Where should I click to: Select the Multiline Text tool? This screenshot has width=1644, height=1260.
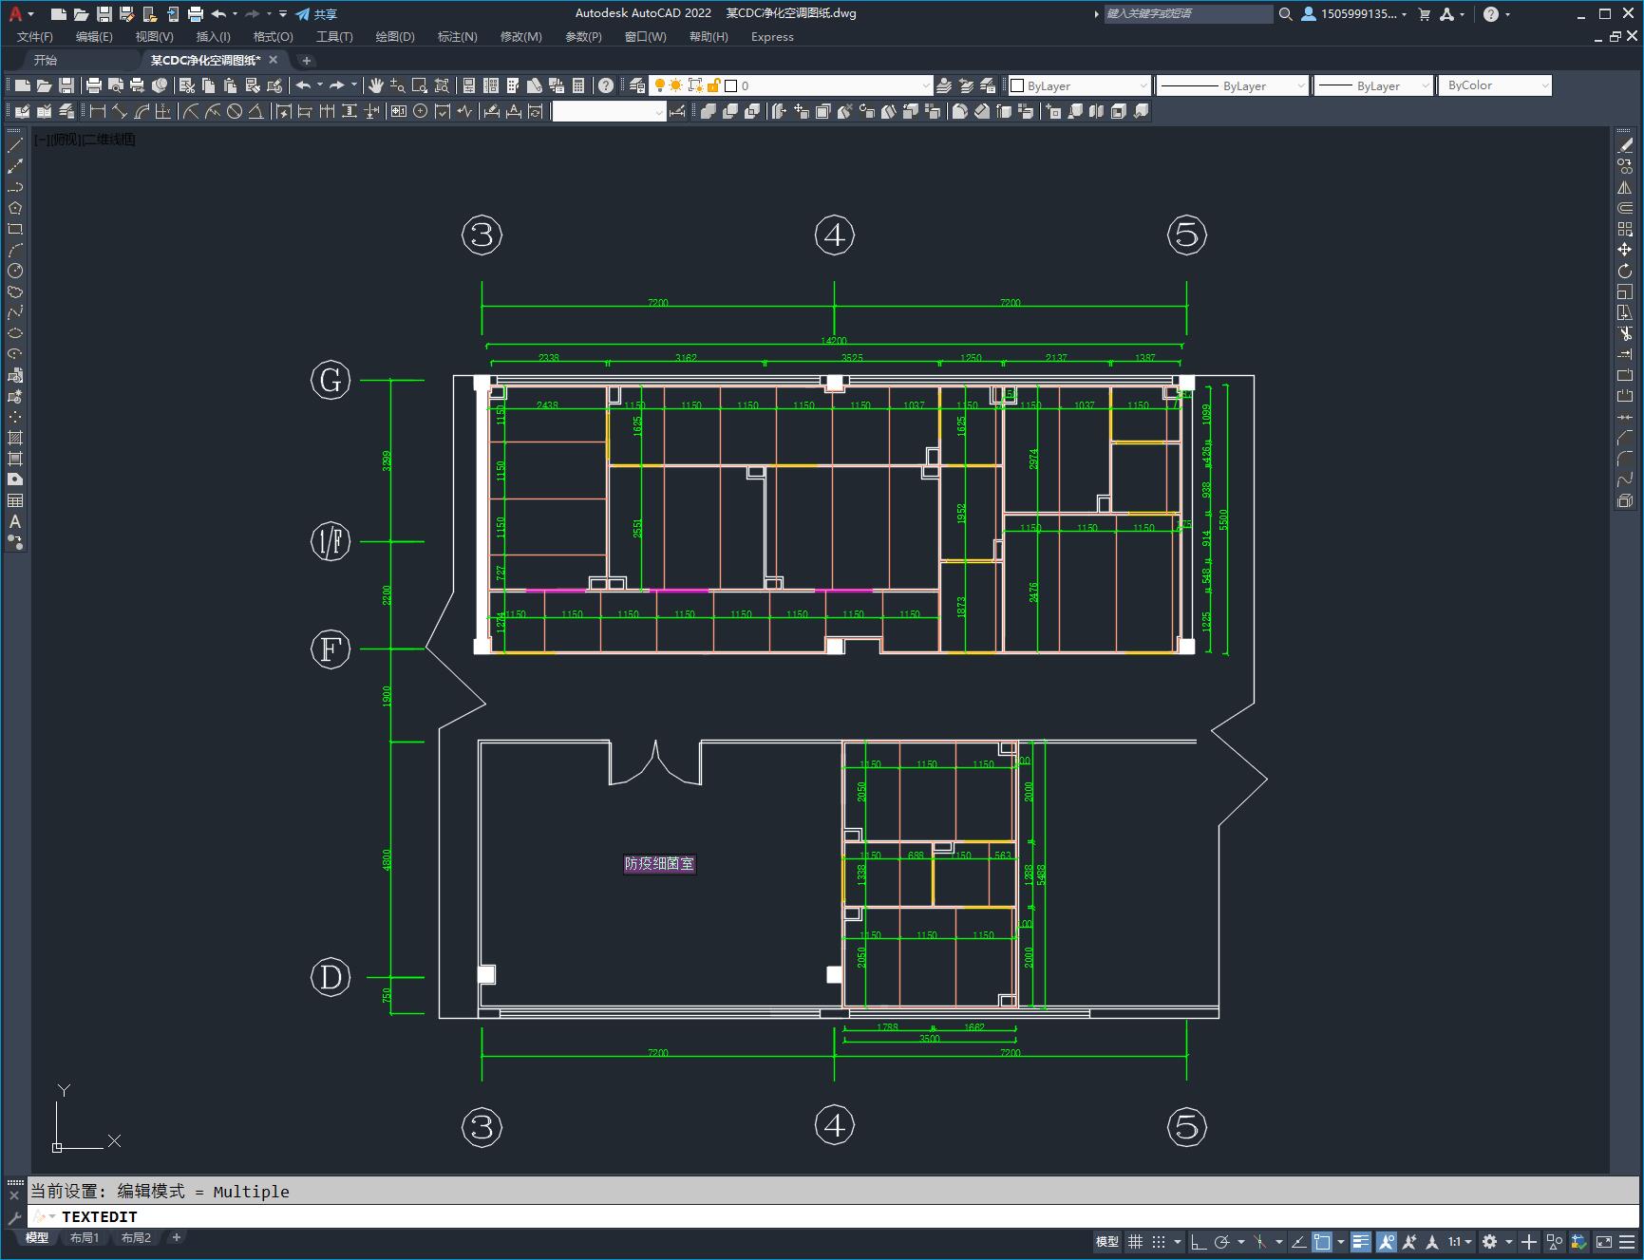[x=15, y=521]
